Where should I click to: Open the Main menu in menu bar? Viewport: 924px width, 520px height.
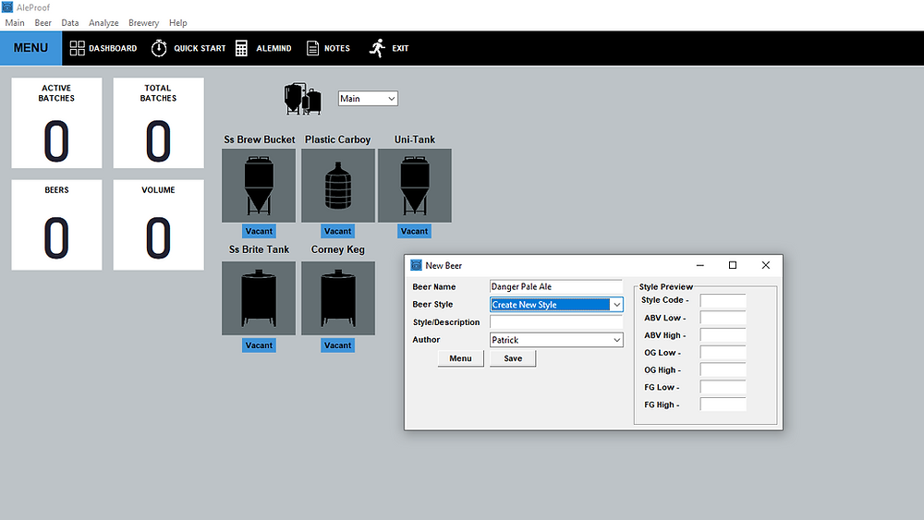pyautogui.click(x=15, y=23)
